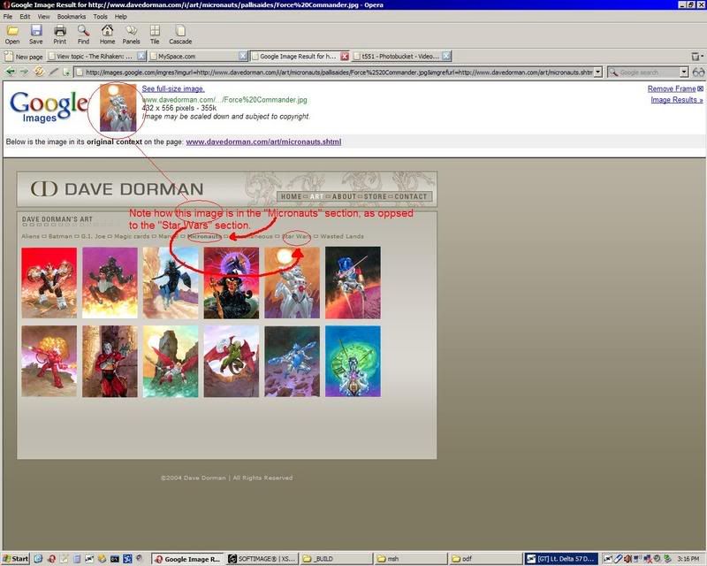Toggle the Panels toolbar icon
This screenshot has width=707, height=566.
[x=131, y=34]
